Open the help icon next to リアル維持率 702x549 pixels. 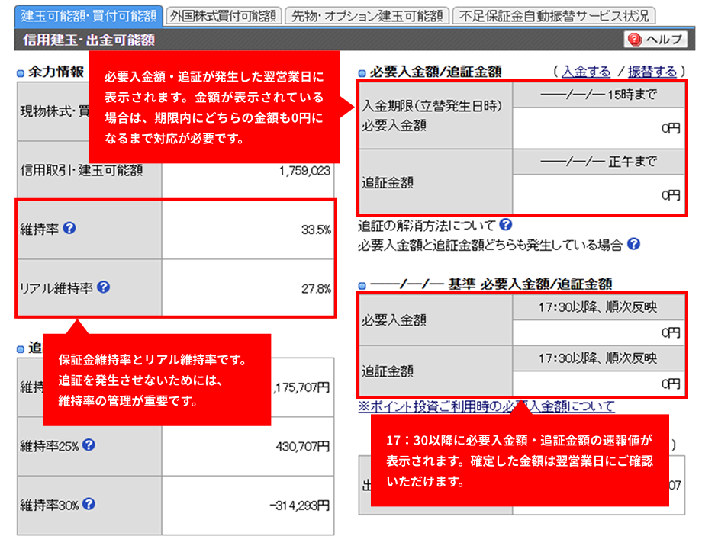pyautogui.click(x=104, y=287)
